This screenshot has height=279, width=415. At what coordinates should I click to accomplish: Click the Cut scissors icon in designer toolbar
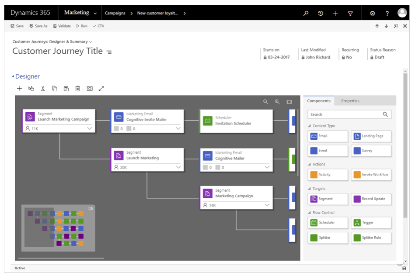click(x=42, y=89)
